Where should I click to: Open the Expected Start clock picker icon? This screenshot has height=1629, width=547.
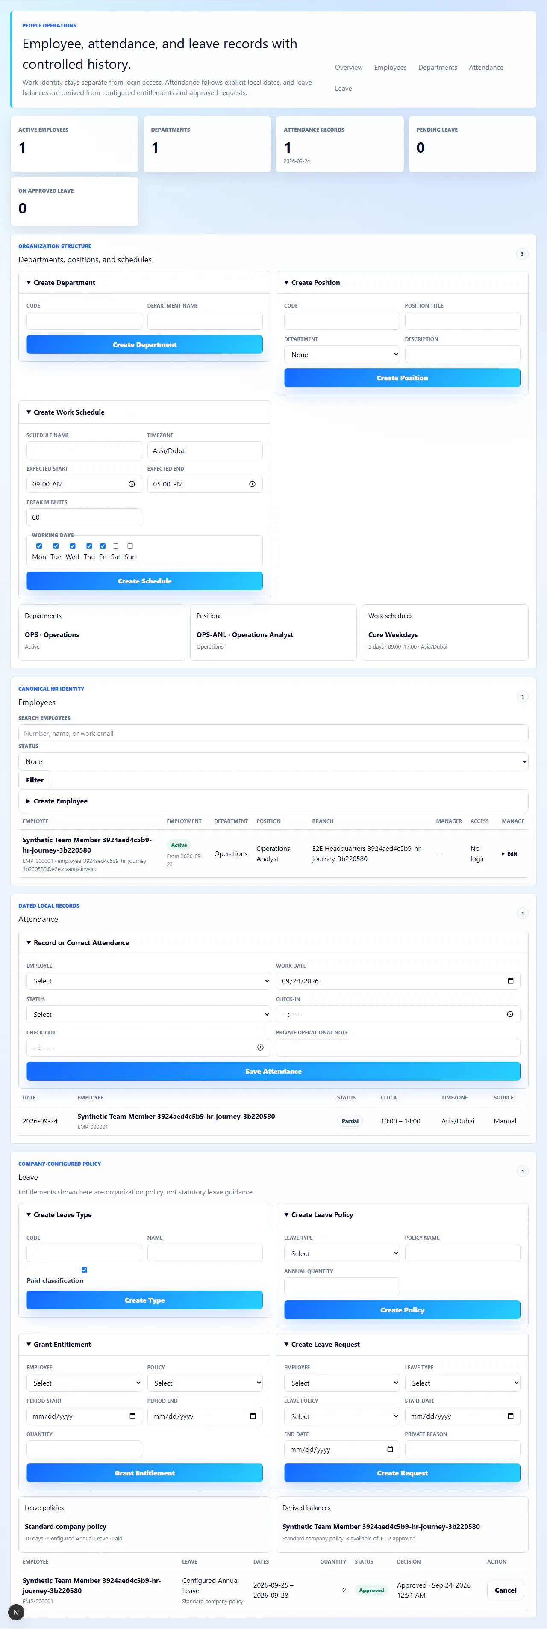(x=132, y=484)
